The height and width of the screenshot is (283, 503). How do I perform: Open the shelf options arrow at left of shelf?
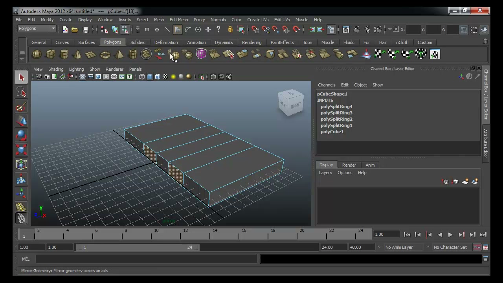click(x=22, y=59)
